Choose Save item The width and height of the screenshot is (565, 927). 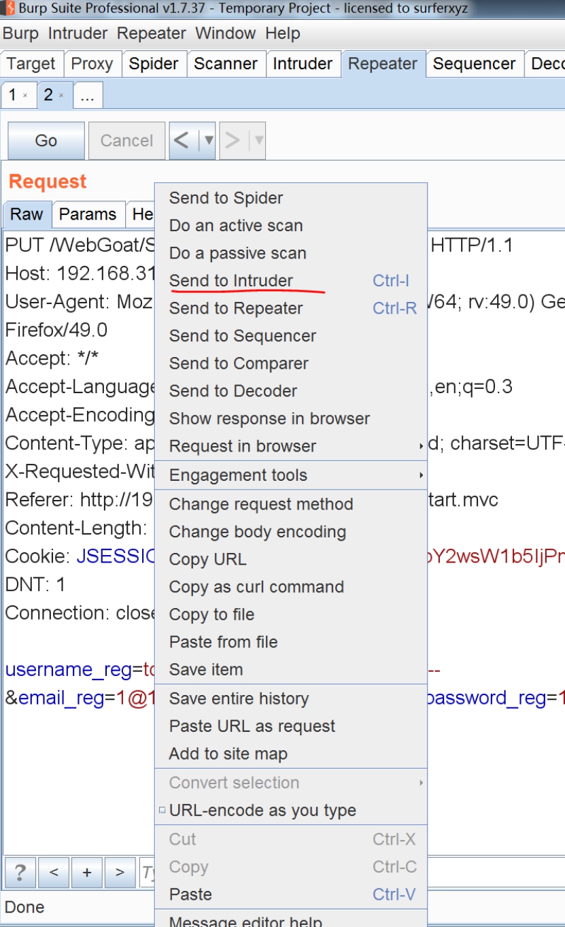click(x=291, y=669)
